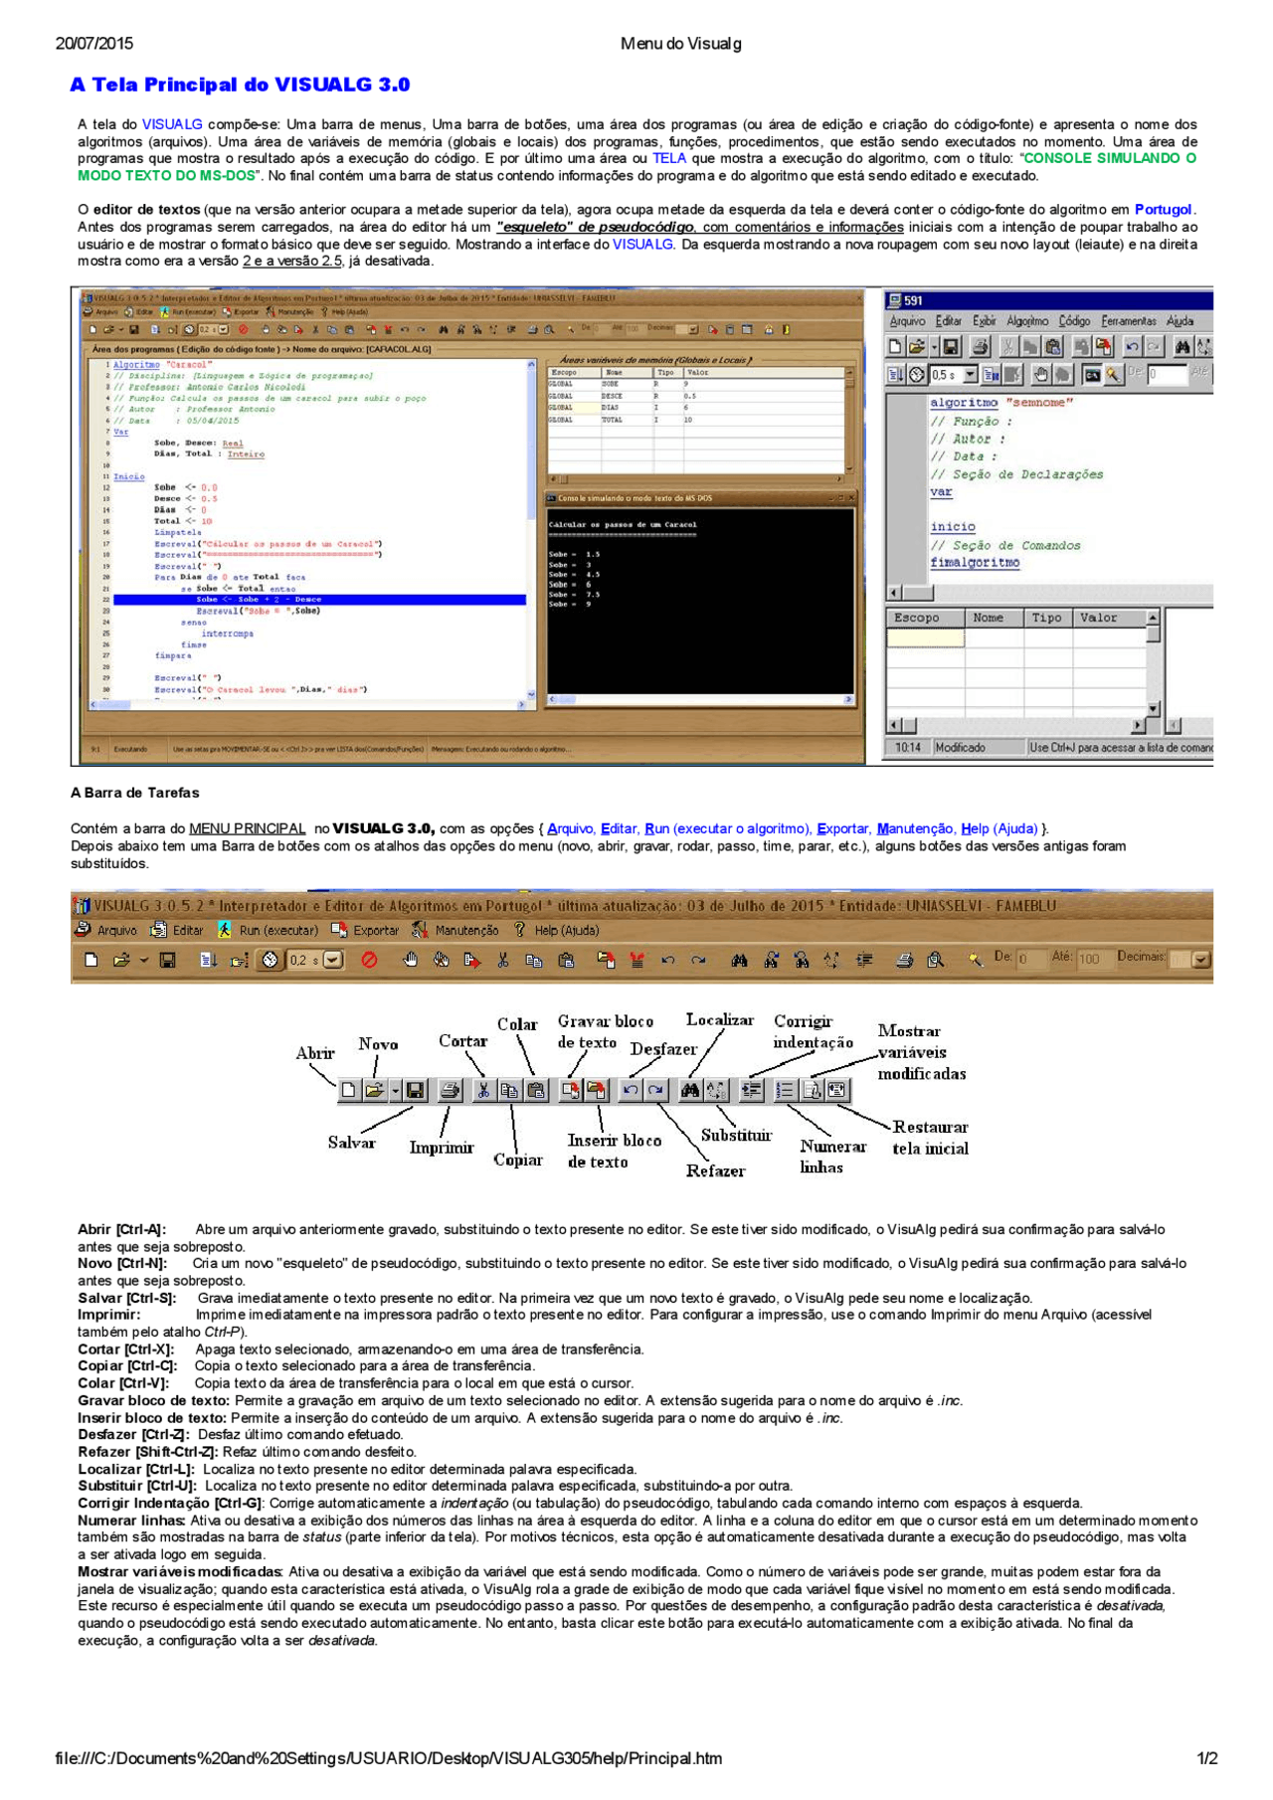Click the red stop circle in brown VISUALG toolbar
Image resolution: width=1273 pixels, height=1800 pixels.
(x=369, y=960)
